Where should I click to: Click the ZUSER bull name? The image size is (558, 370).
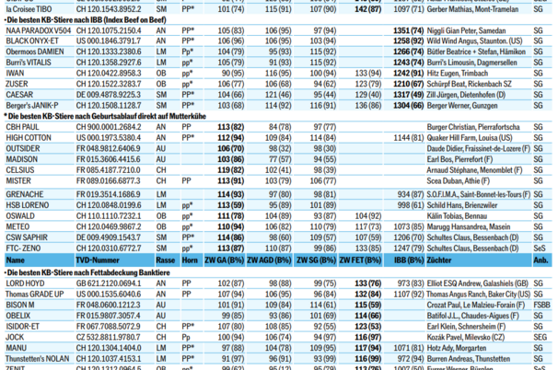[17, 84]
